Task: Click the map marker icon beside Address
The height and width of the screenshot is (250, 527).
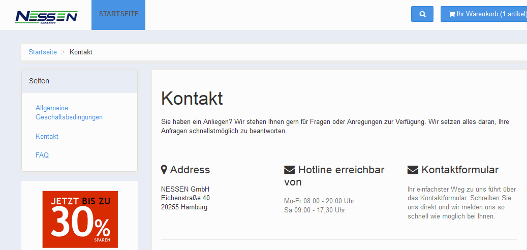Action: 164,170
